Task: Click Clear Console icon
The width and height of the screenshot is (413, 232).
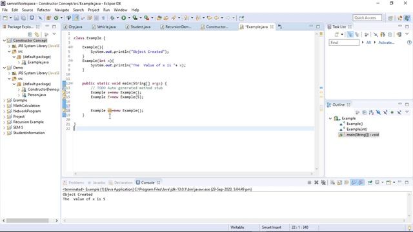Action: 333,182
